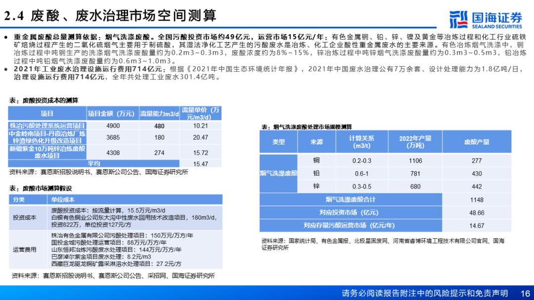This screenshot has height=300, width=534.
Task: Click the header '流量能力m3/d'
Action: (x=159, y=114)
